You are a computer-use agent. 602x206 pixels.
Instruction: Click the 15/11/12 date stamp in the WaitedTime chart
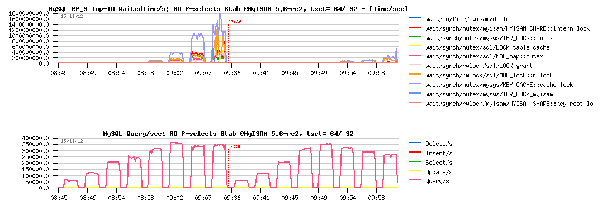(x=72, y=16)
